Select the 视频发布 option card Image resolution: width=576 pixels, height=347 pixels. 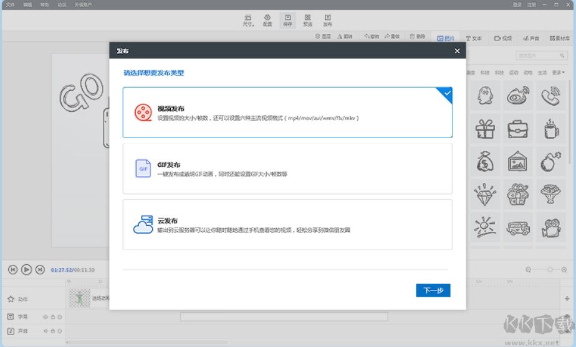287,113
